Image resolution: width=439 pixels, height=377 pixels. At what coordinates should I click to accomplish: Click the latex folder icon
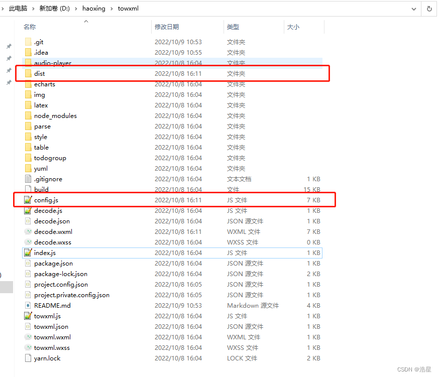[x=28, y=105]
